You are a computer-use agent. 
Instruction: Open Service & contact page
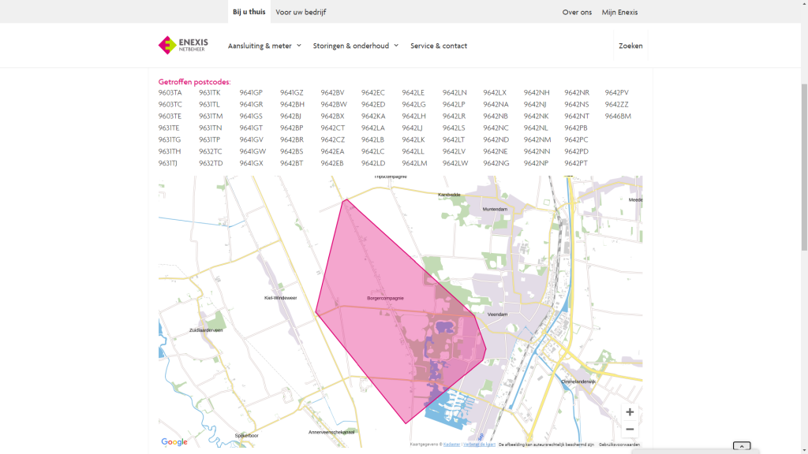pos(439,46)
